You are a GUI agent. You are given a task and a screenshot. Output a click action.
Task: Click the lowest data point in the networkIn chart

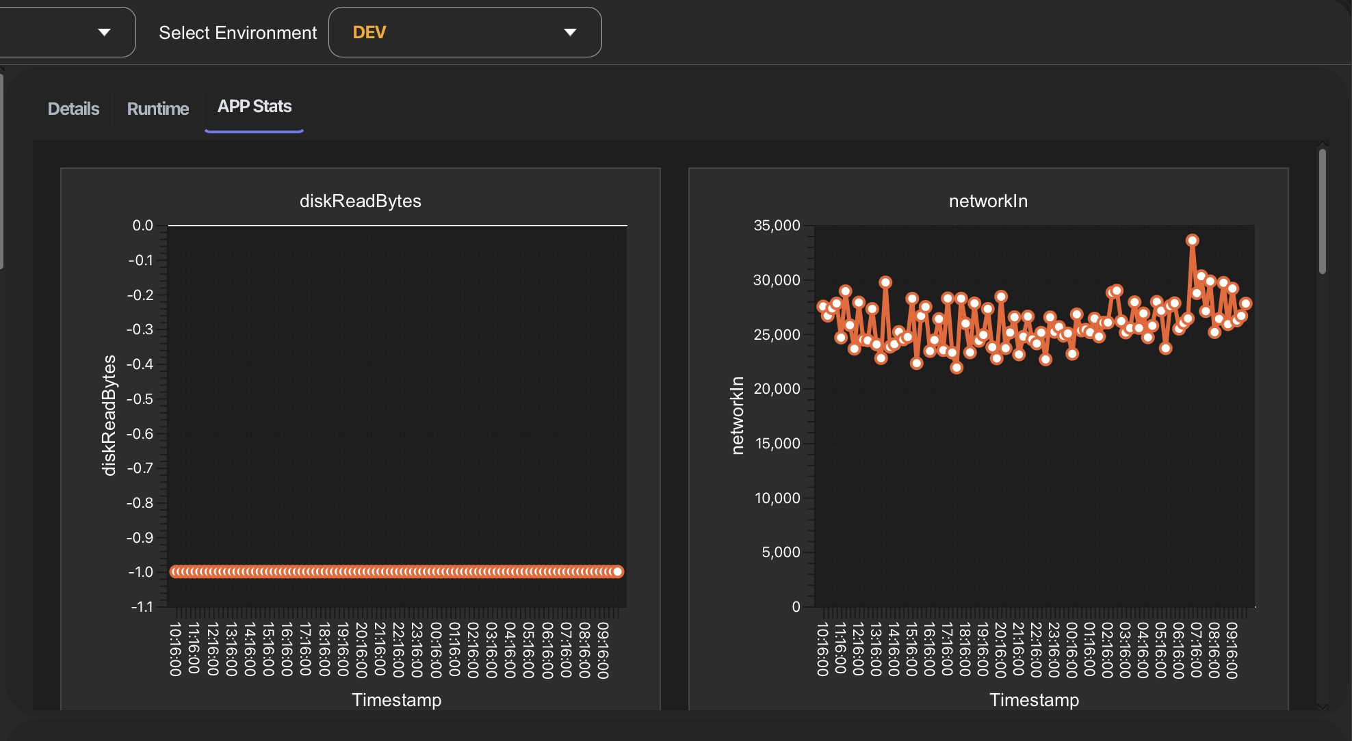tap(957, 368)
